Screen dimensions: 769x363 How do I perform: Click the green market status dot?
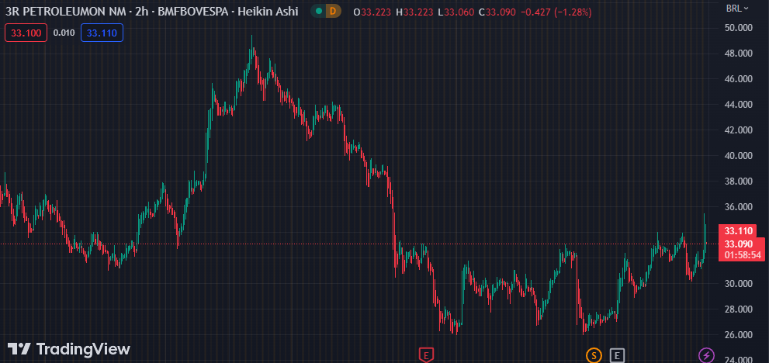[319, 12]
